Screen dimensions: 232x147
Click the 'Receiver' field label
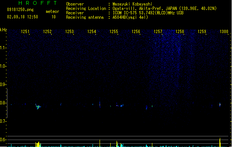(75, 13)
